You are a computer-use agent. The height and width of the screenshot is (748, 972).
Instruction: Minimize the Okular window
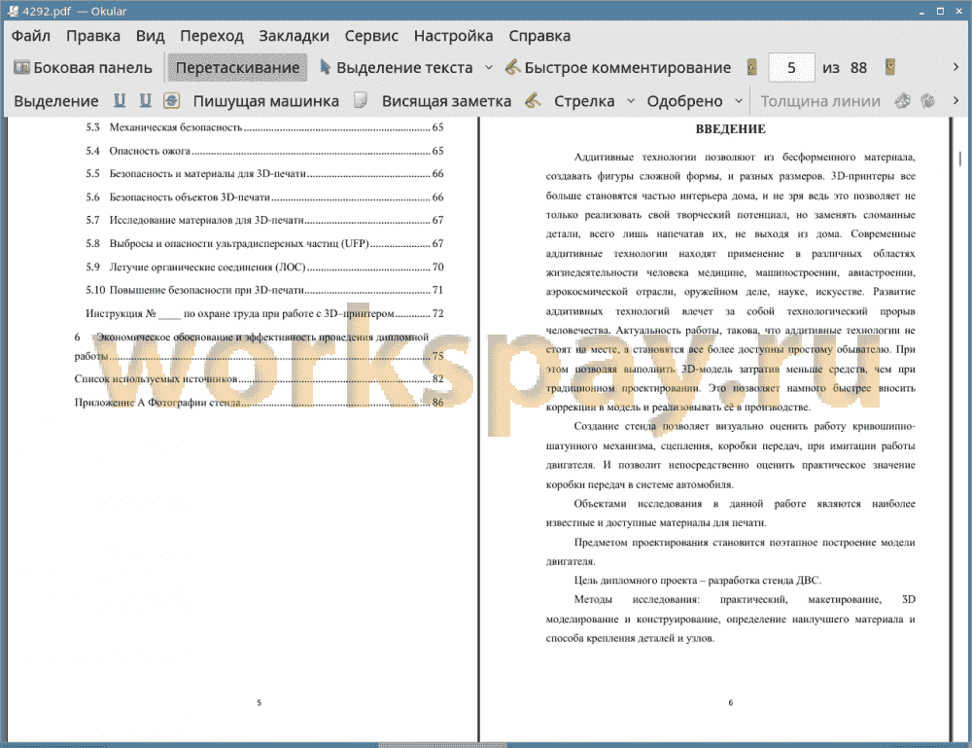[921, 11]
